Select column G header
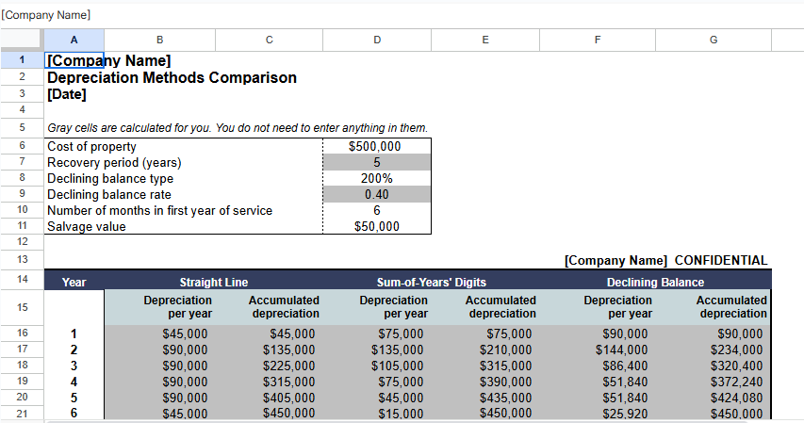Viewport: 804px width, 423px height. point(713,39)
